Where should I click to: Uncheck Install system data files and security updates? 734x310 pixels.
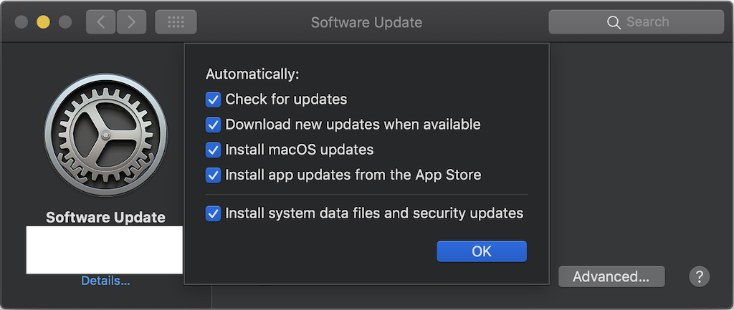click(213, 213)
